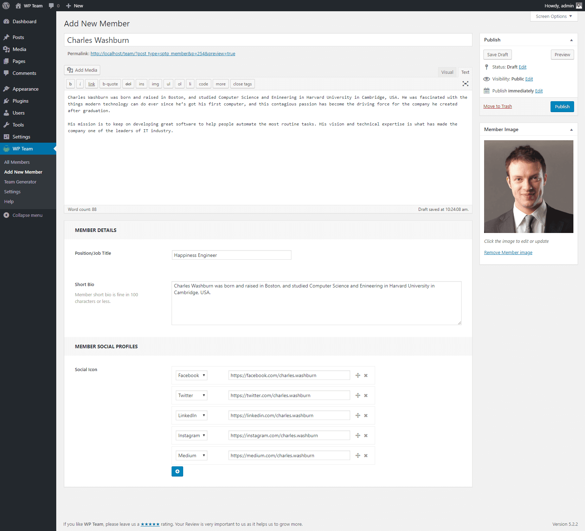The height and width of the screenshot is (531, 585).
Task: Insert del tag
Action: coord(128,84)
